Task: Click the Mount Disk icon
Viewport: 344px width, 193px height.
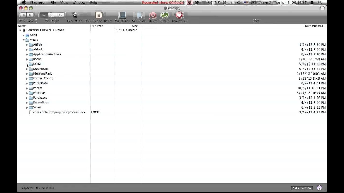Action: click(x=122, y=15)
